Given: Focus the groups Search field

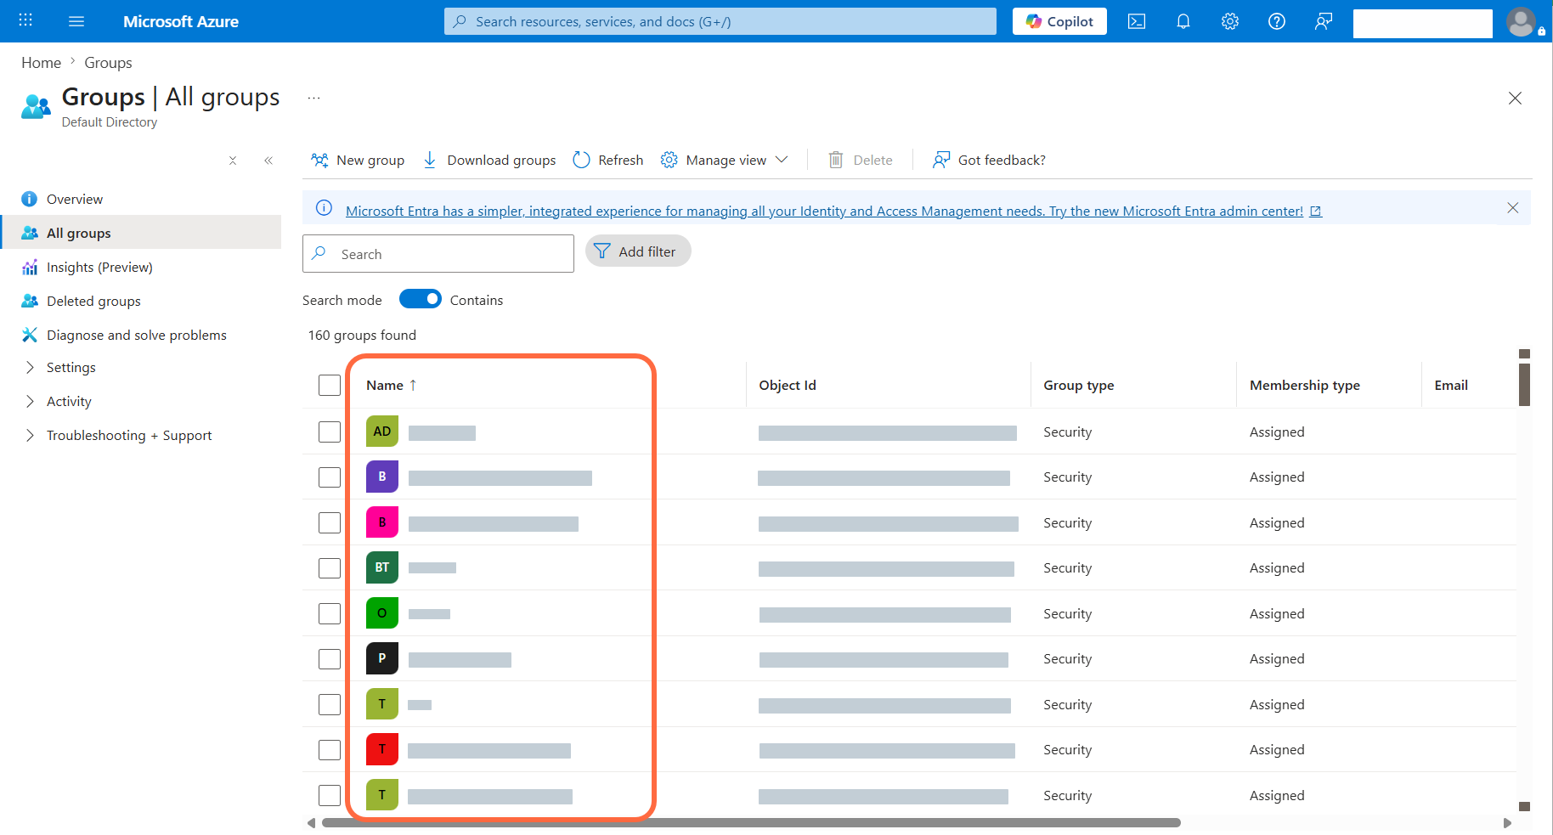Looking at the screenshot, I should point(438,253).
